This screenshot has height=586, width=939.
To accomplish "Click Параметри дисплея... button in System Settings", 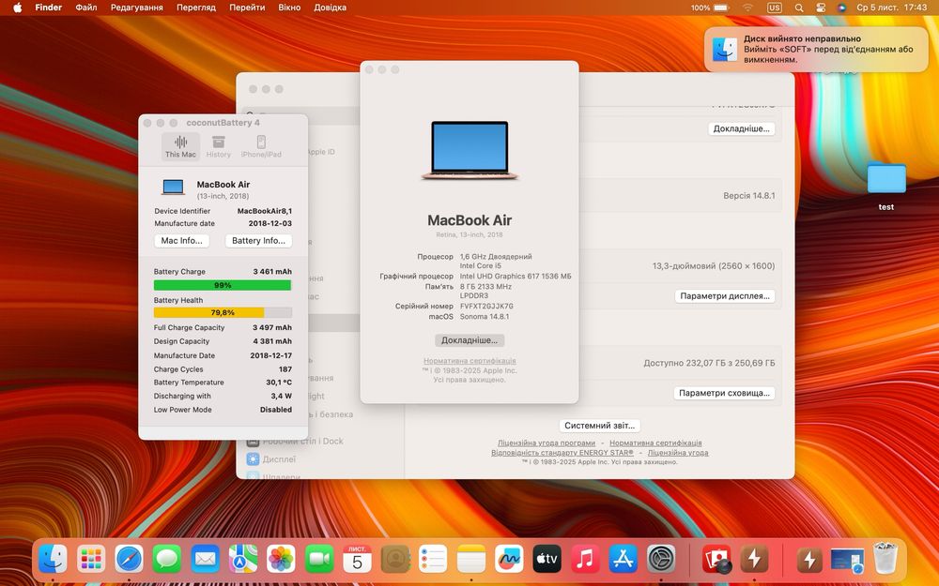I will coord(725,296).
